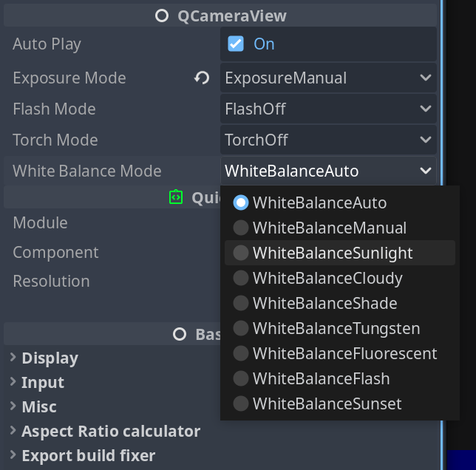Collapse the White Balance Mode dropdown

(x=328, y=171)
